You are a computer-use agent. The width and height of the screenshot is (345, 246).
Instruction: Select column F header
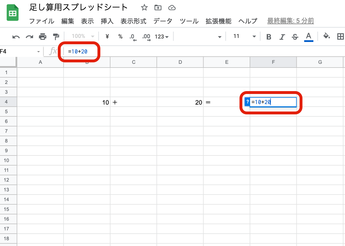(273, 62)
